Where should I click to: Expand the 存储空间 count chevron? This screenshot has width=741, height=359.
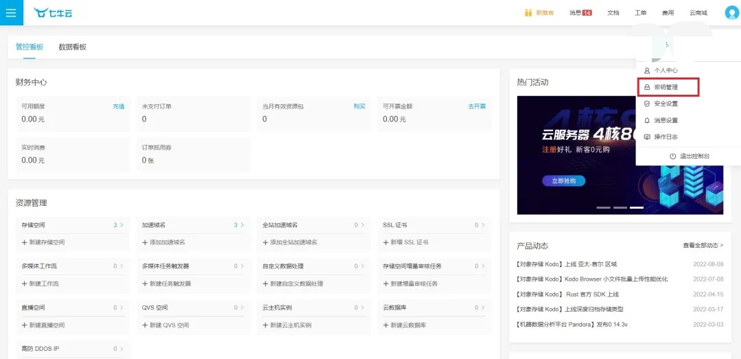coord(121,225)
